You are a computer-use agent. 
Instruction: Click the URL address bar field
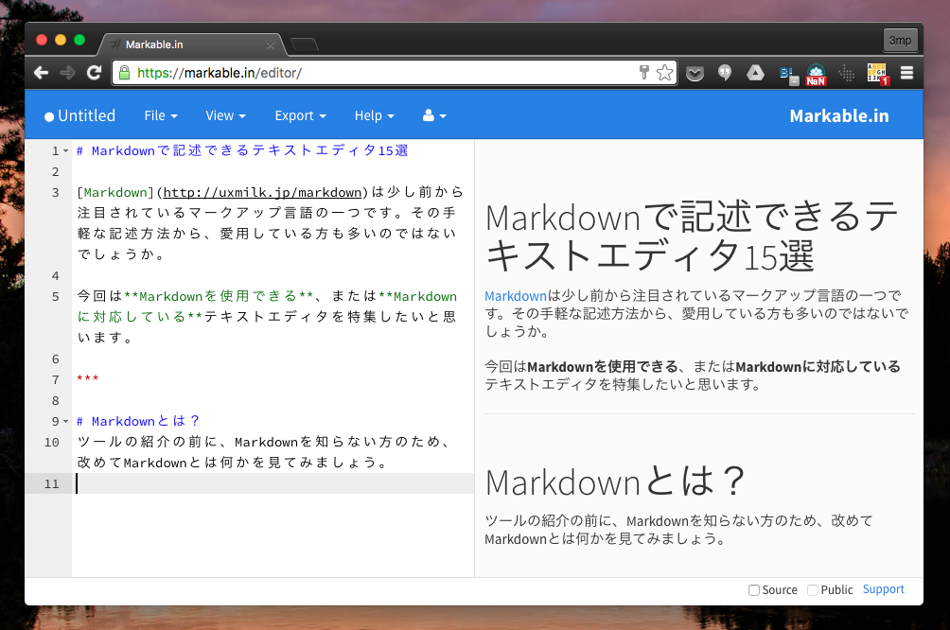pyautogui.click(x=378, y=73)
